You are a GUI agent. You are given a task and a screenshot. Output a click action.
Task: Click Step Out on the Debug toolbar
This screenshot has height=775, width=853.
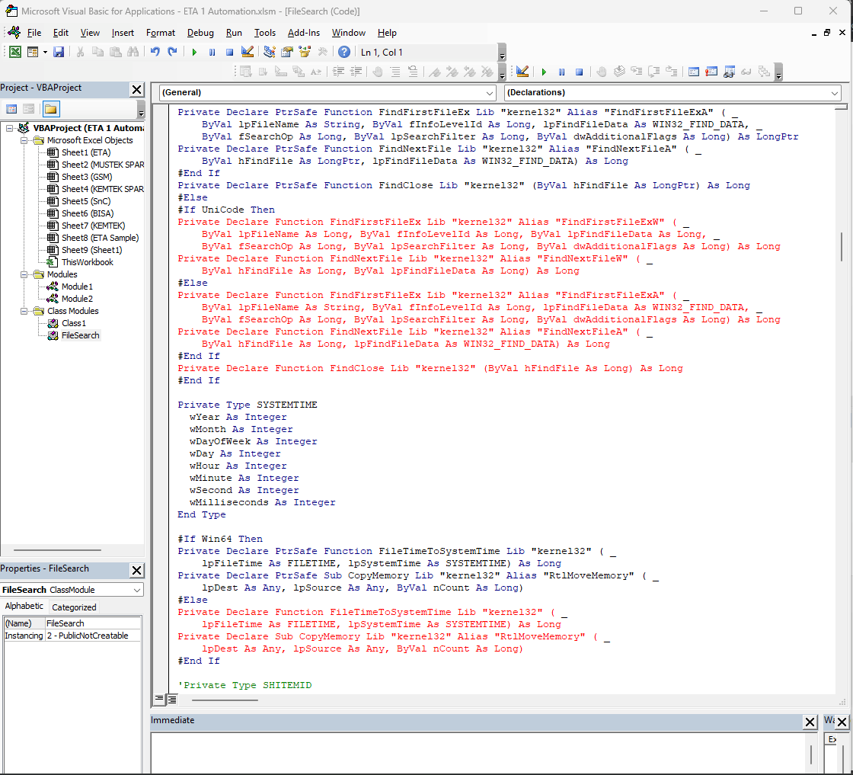coord(672,72)
